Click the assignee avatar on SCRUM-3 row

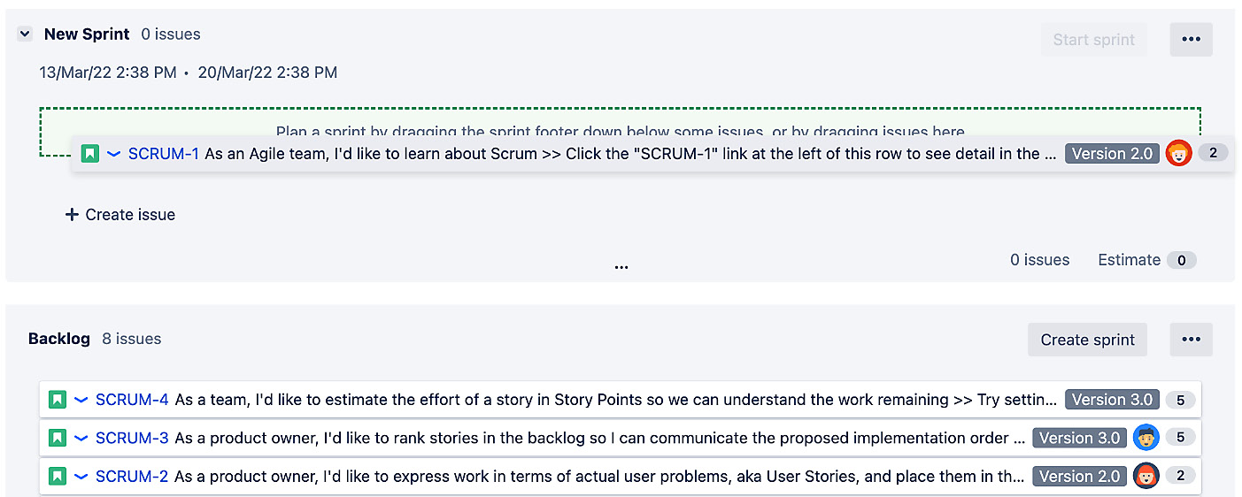point(1146,438)
